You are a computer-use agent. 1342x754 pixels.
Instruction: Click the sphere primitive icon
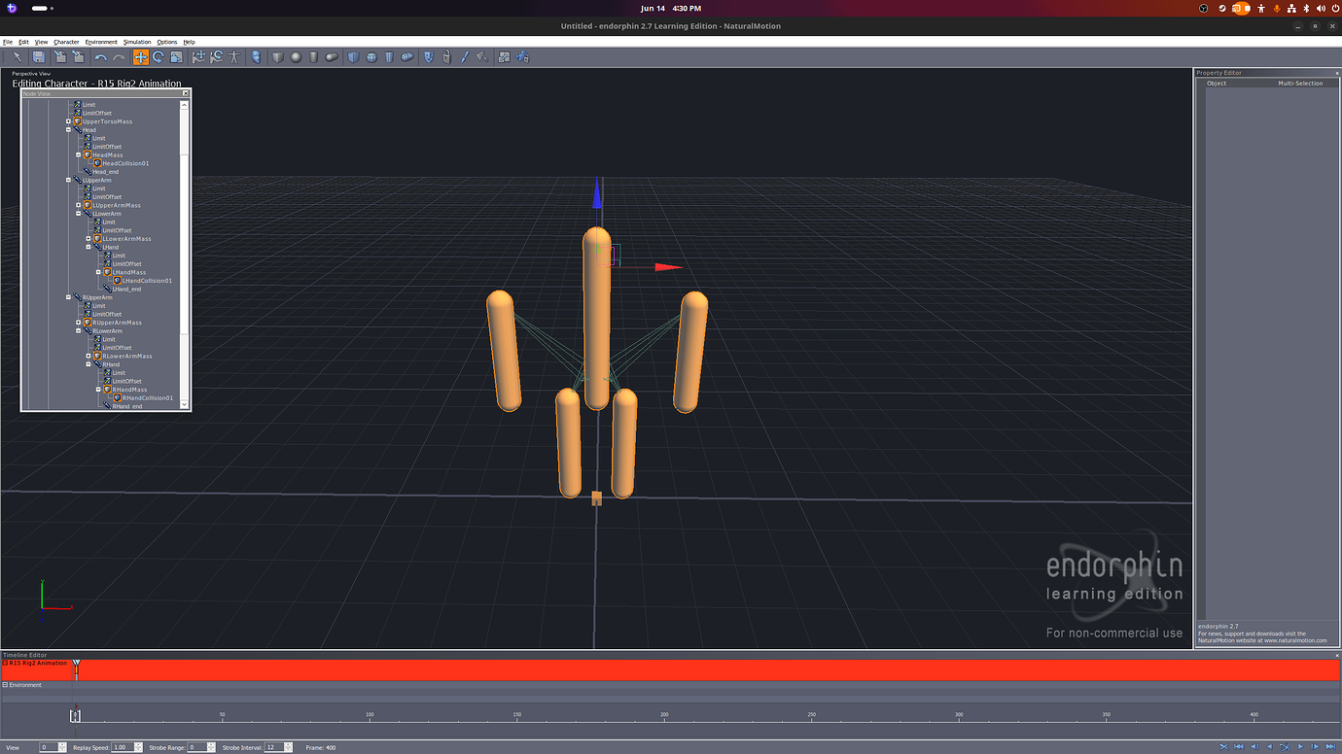coord(296,57)
